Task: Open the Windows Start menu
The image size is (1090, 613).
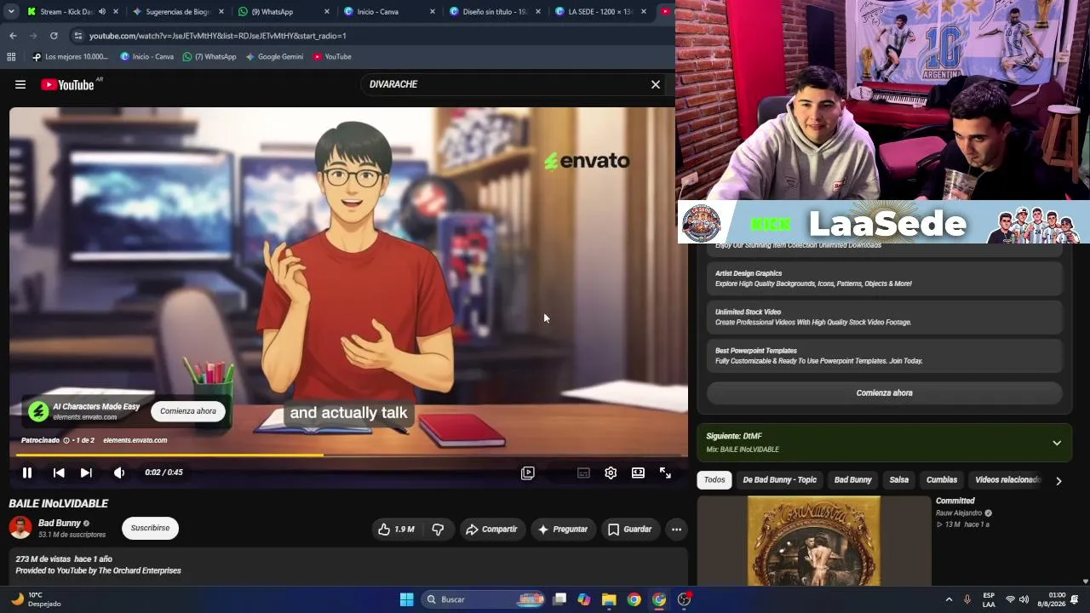Action: pyautogui.click(x=406, y=599)
